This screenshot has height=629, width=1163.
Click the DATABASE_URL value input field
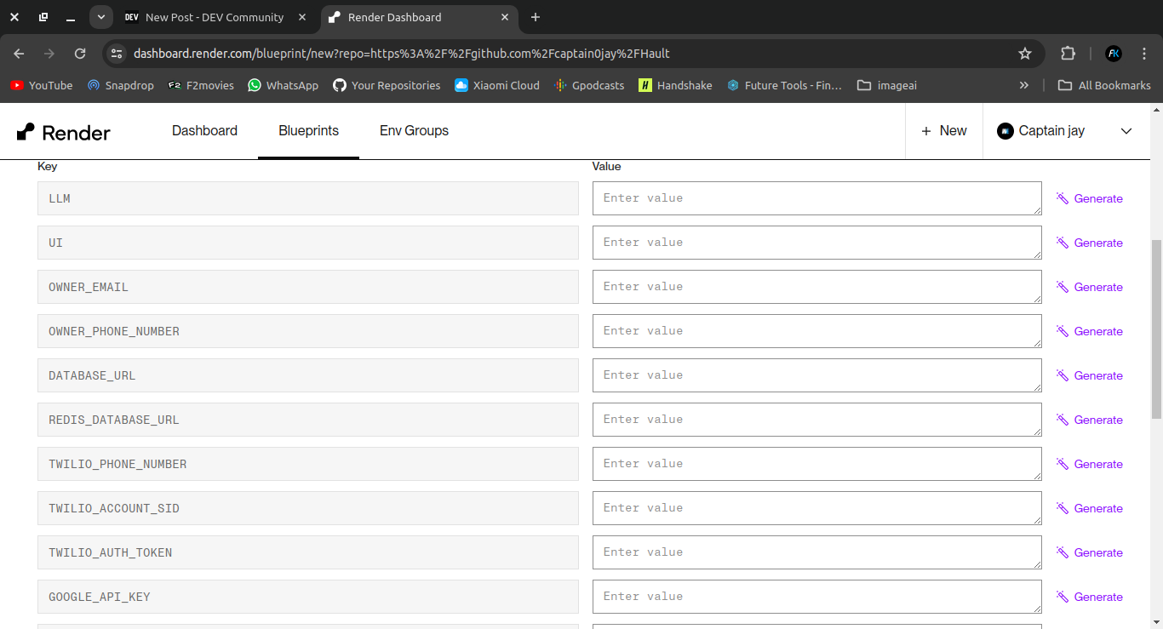(x=816, y=375)
